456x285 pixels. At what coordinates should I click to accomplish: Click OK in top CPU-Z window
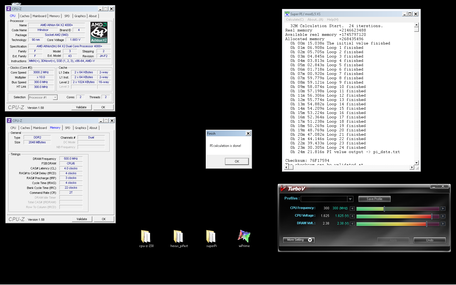coord(103,107)
